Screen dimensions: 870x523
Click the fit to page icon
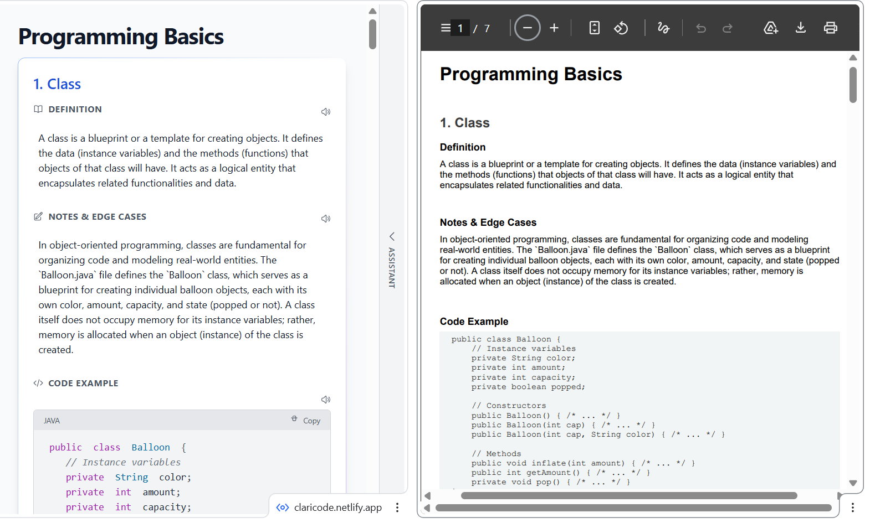pos(595,28)
